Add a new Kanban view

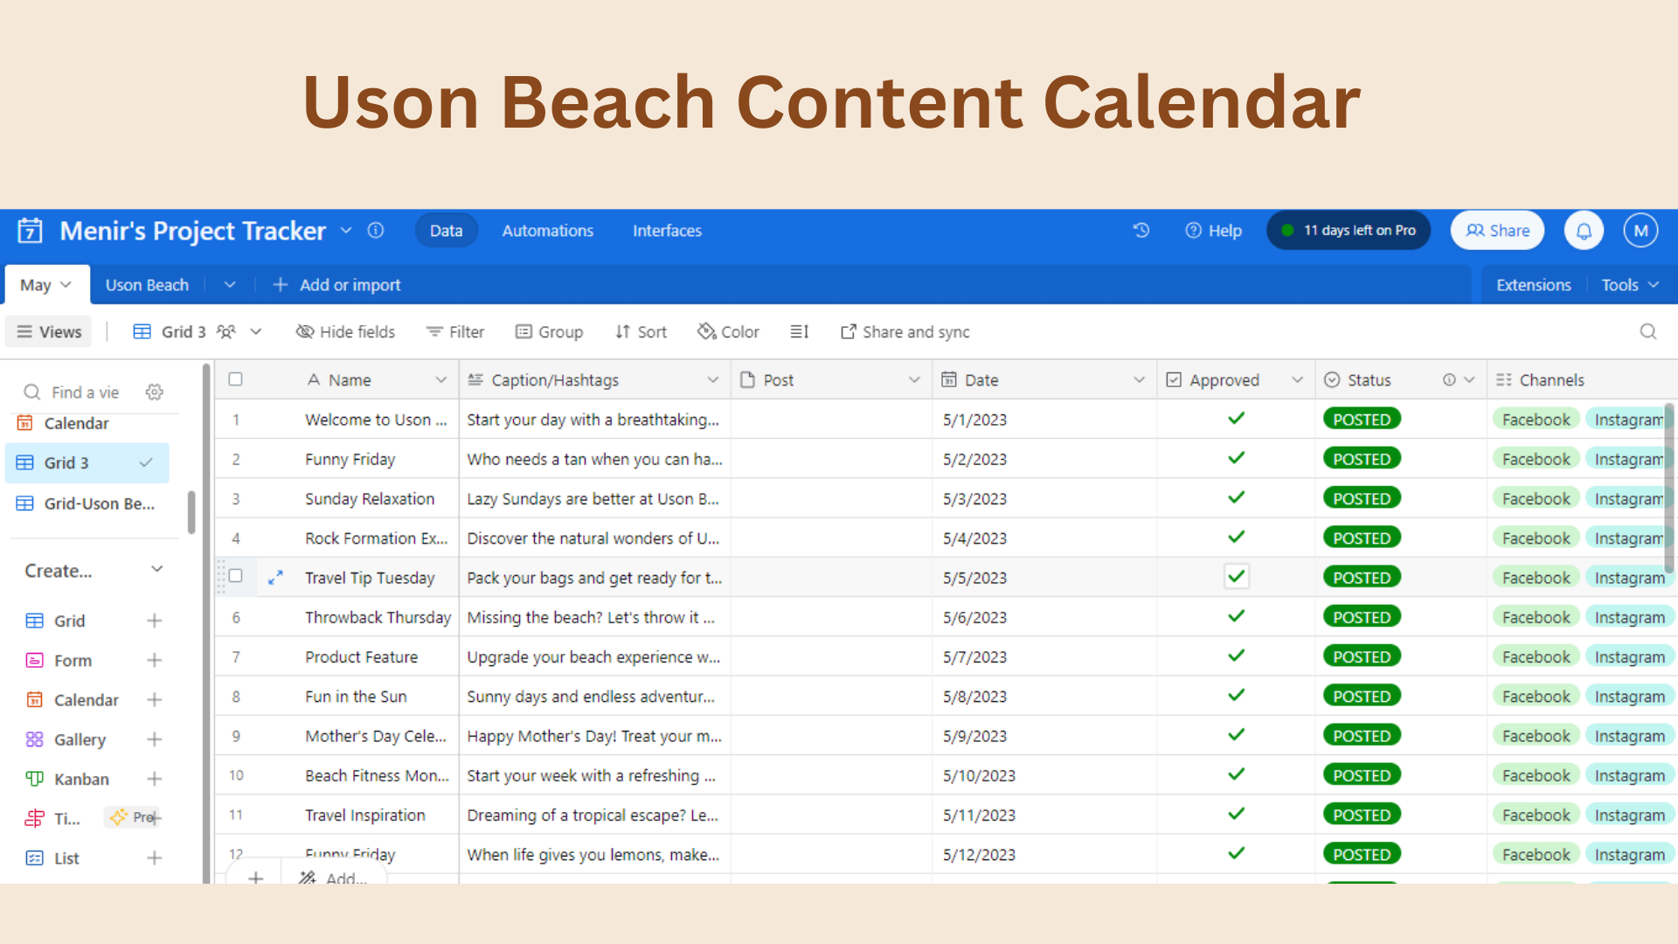pos(155,779)
